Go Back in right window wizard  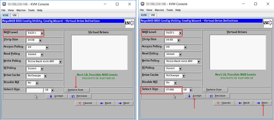pos(244,103)
